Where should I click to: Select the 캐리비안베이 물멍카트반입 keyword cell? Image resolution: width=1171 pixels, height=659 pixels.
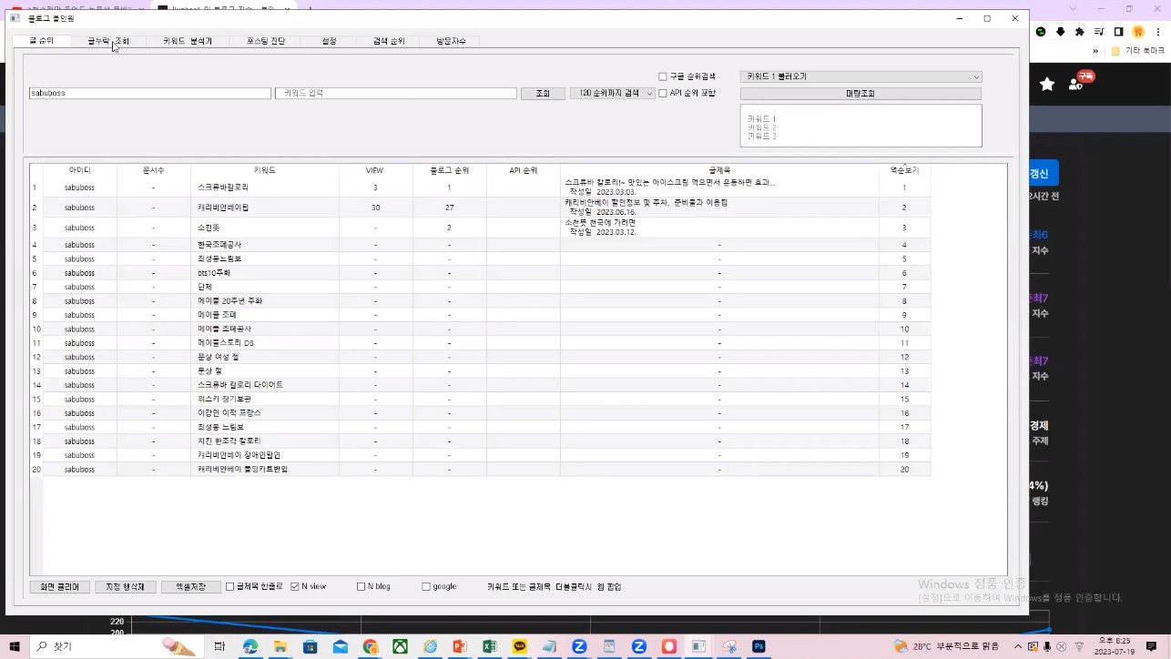click(x=265, y=470)
